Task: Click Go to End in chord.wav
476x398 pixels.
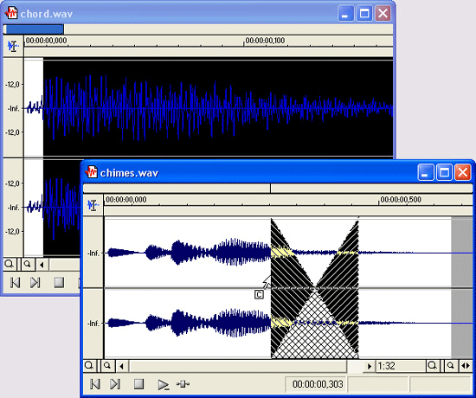Action: [x=35, y=283]
